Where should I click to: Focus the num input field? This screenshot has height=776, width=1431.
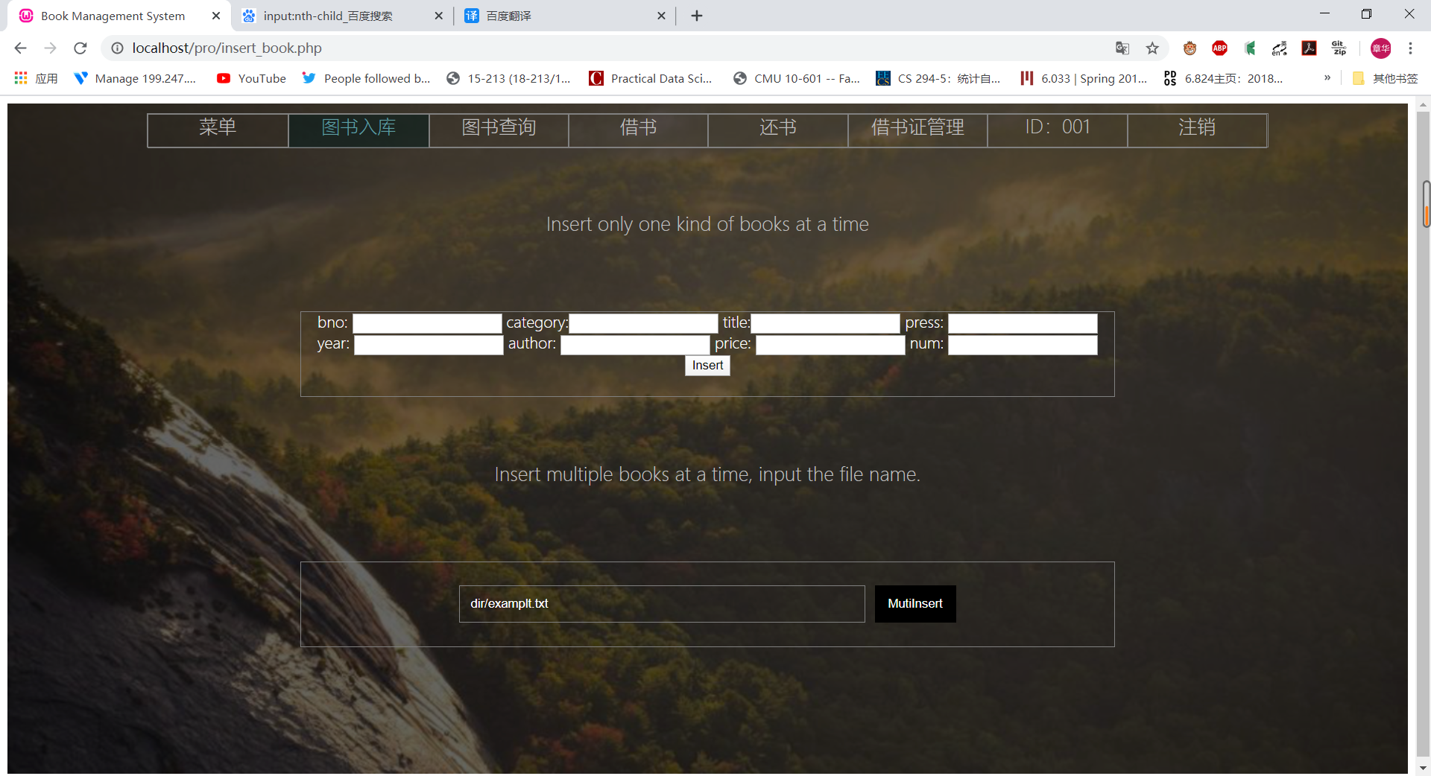click(1023, 345)
